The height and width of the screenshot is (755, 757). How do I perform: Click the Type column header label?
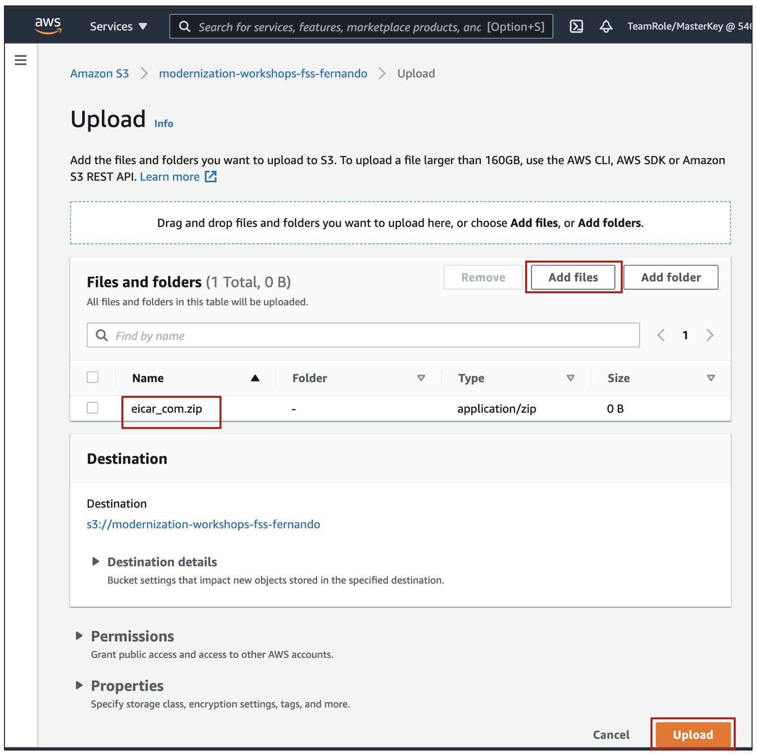pos(471,378)
